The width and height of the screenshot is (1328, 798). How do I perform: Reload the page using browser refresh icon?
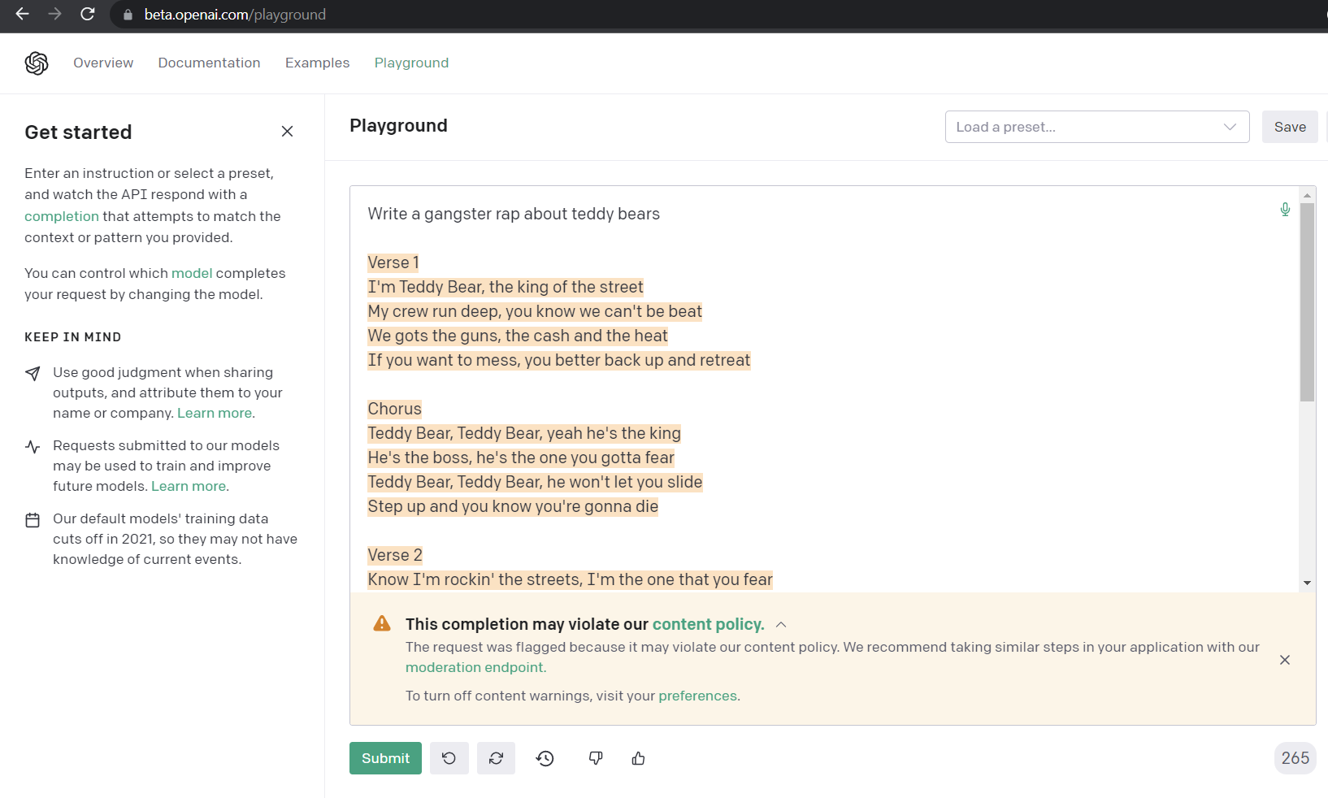point(88,15)
